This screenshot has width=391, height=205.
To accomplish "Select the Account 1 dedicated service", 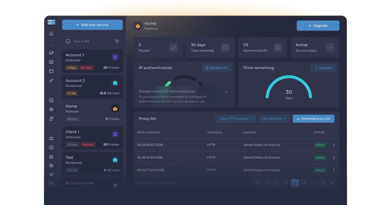I will [x=93, y=61].
